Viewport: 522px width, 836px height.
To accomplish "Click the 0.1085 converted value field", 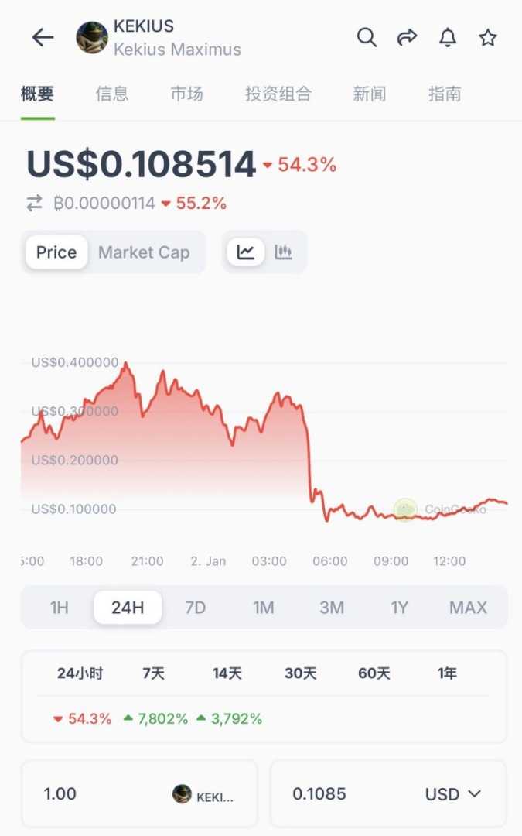I will pos(340,794).
